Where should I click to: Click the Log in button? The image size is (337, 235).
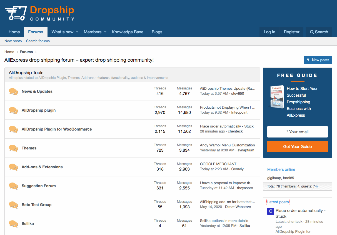pyautogui.click(x=269, y=32)
